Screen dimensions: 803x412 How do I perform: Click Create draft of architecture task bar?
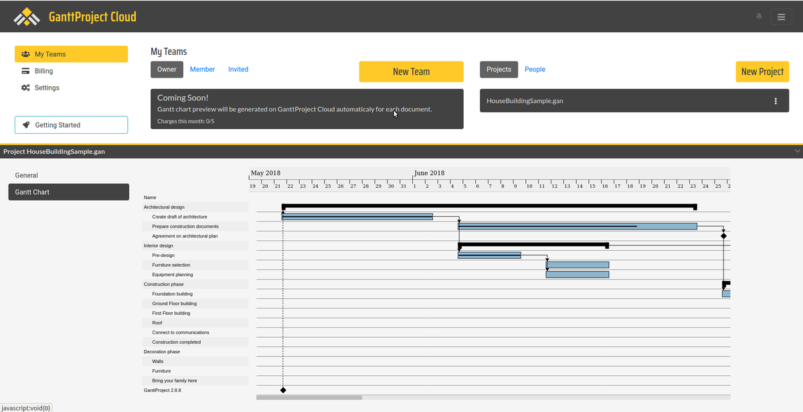(x=357, y=217)
